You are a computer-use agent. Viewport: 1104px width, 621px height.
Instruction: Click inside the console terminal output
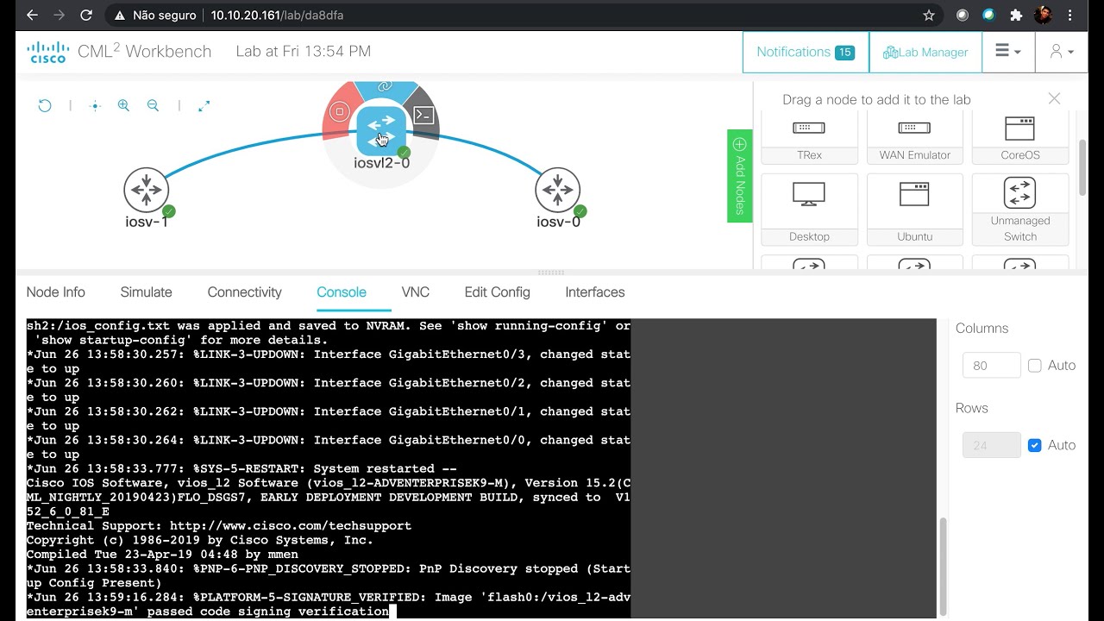click(x=328, y=468)
